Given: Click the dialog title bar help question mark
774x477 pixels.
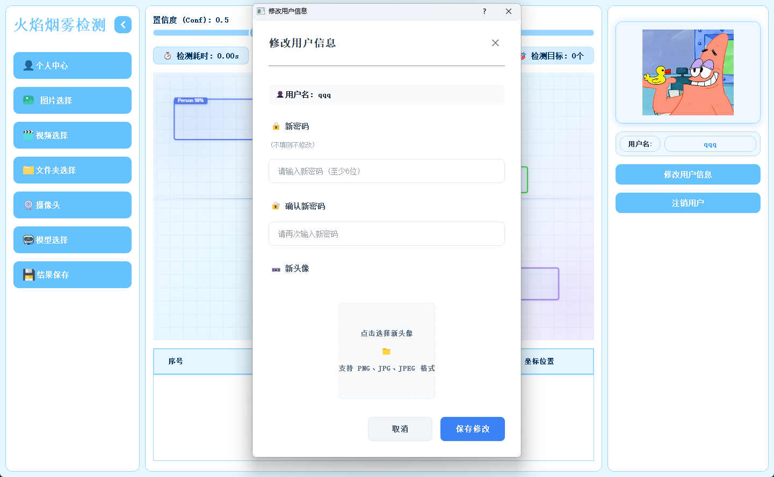Looking at the screenshot, I should (484, 11).
